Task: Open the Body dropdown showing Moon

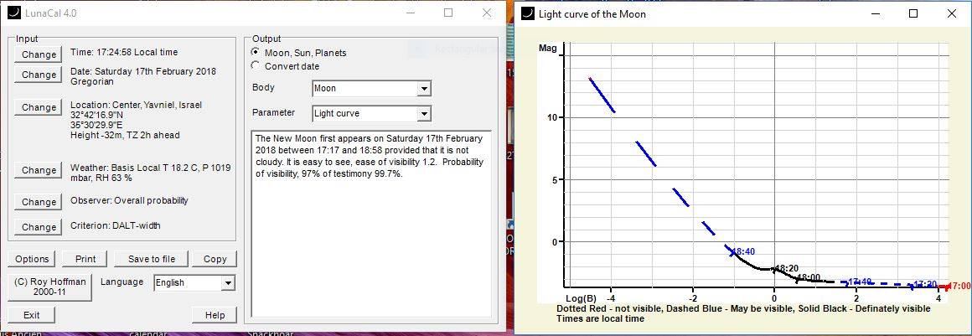Action: [424, 89]
